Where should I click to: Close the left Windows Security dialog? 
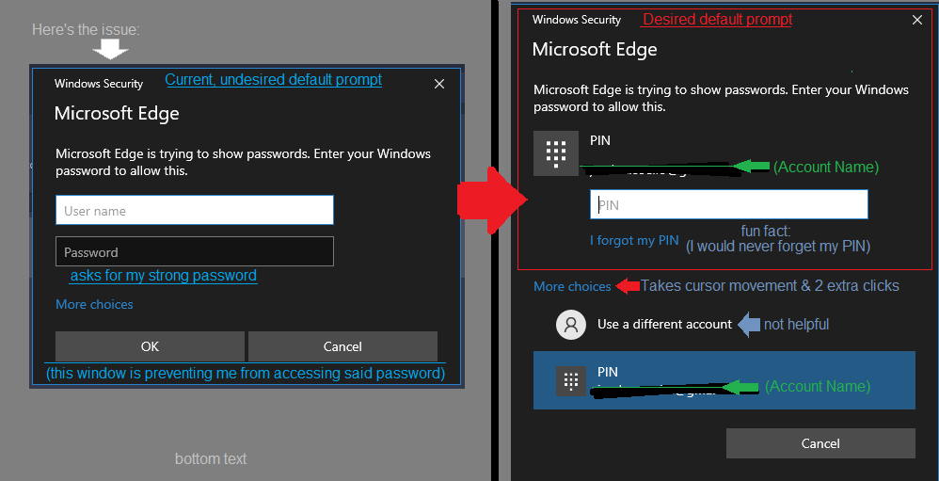(439, 84)
